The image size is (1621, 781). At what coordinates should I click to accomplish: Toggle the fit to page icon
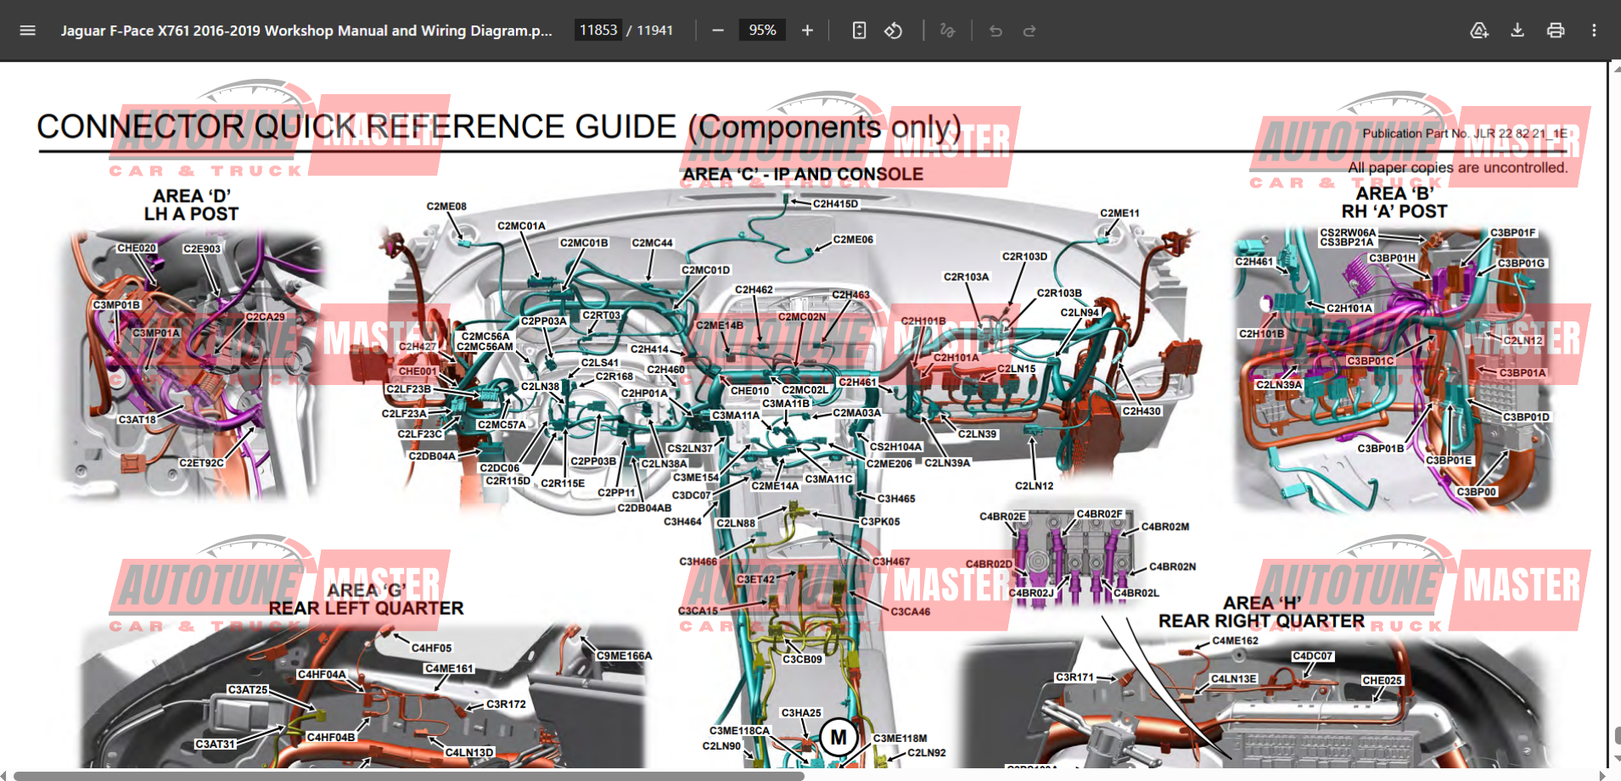coord(859,31)
